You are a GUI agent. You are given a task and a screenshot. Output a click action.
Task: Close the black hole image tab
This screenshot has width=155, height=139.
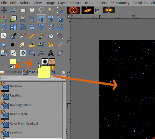pos(97,10)
